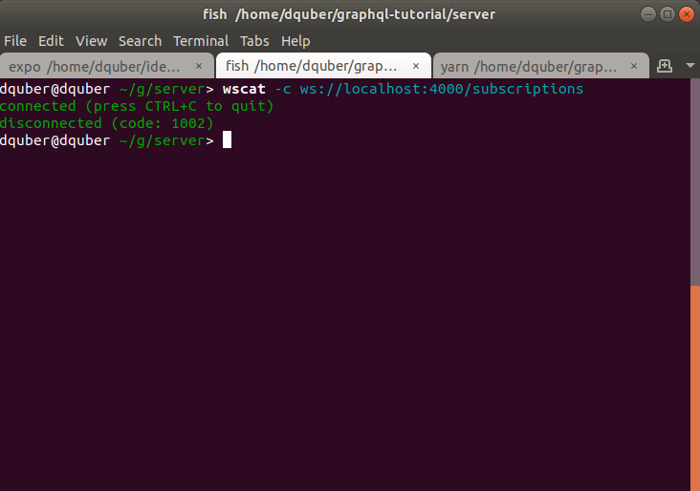Click the window title text
700x491 pixels.
click(349, 14)
